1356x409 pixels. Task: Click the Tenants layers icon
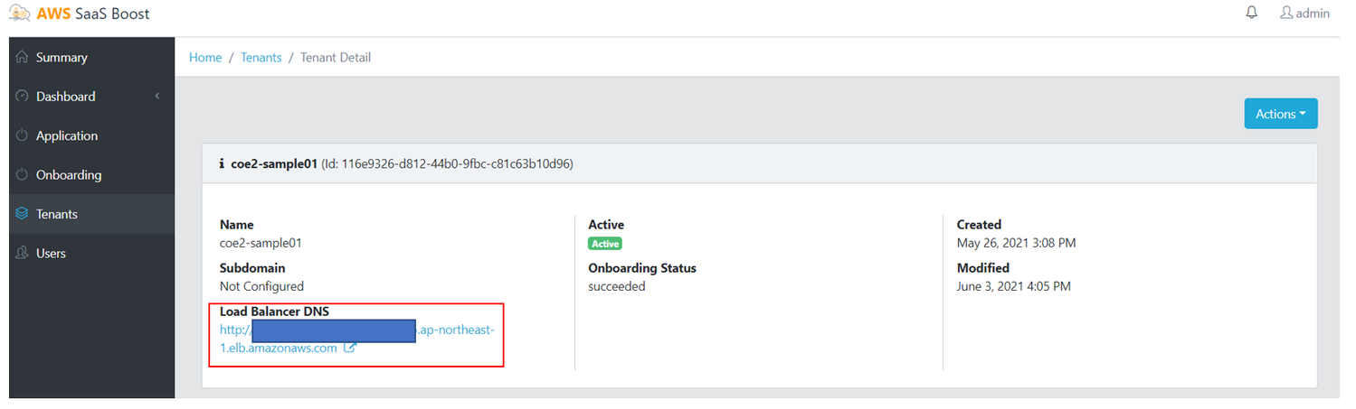coord(23,214)
